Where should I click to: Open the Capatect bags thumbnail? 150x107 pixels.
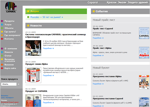[x=33, y=100]
